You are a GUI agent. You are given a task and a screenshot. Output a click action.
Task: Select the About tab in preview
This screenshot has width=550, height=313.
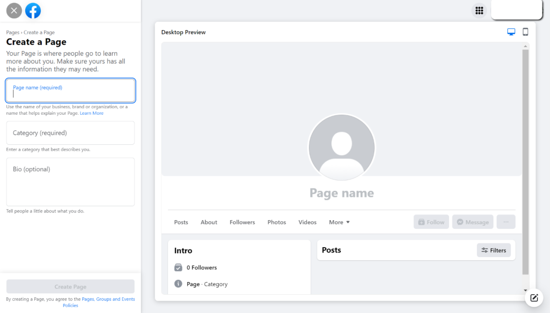(x=209, y=222)
